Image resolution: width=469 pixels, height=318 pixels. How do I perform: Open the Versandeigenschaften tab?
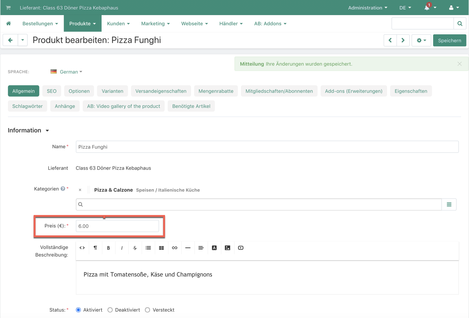click(161, 91)
